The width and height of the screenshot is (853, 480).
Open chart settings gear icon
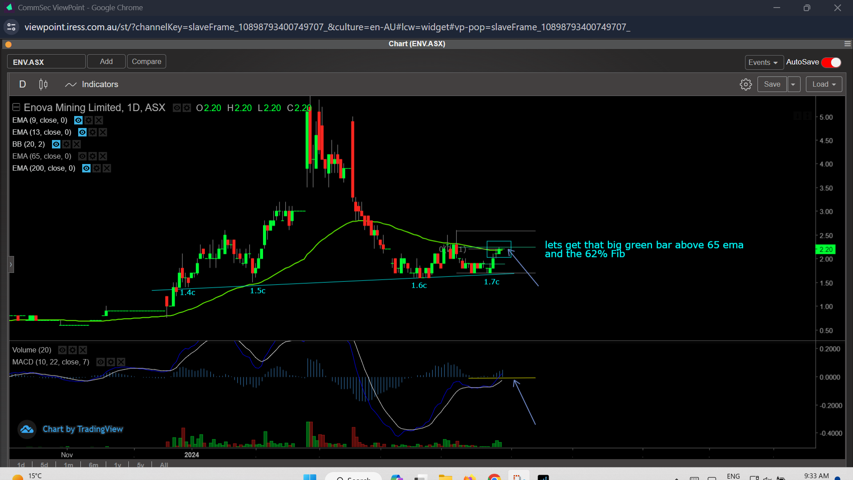(x=746, y=84)
